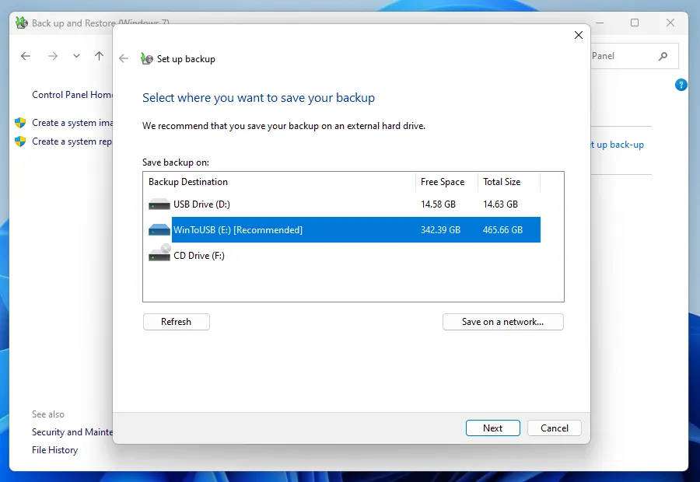This screenshot has height=482, width=700.
Task: Click the blue help question mark icon
Action: click(x=681, y=85)
